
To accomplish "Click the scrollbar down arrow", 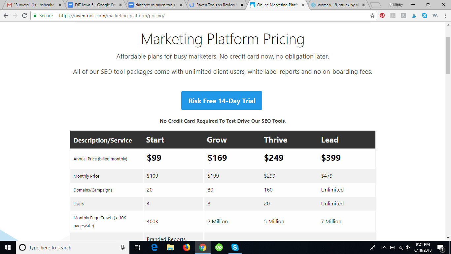I will 448,238.
